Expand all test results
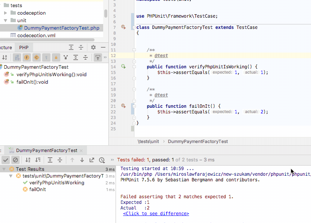Screen dimensions: 311x223 (50, 160)
